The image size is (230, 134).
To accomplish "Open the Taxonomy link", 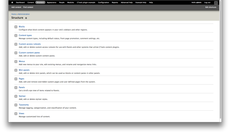I will (x=24, y=105).
